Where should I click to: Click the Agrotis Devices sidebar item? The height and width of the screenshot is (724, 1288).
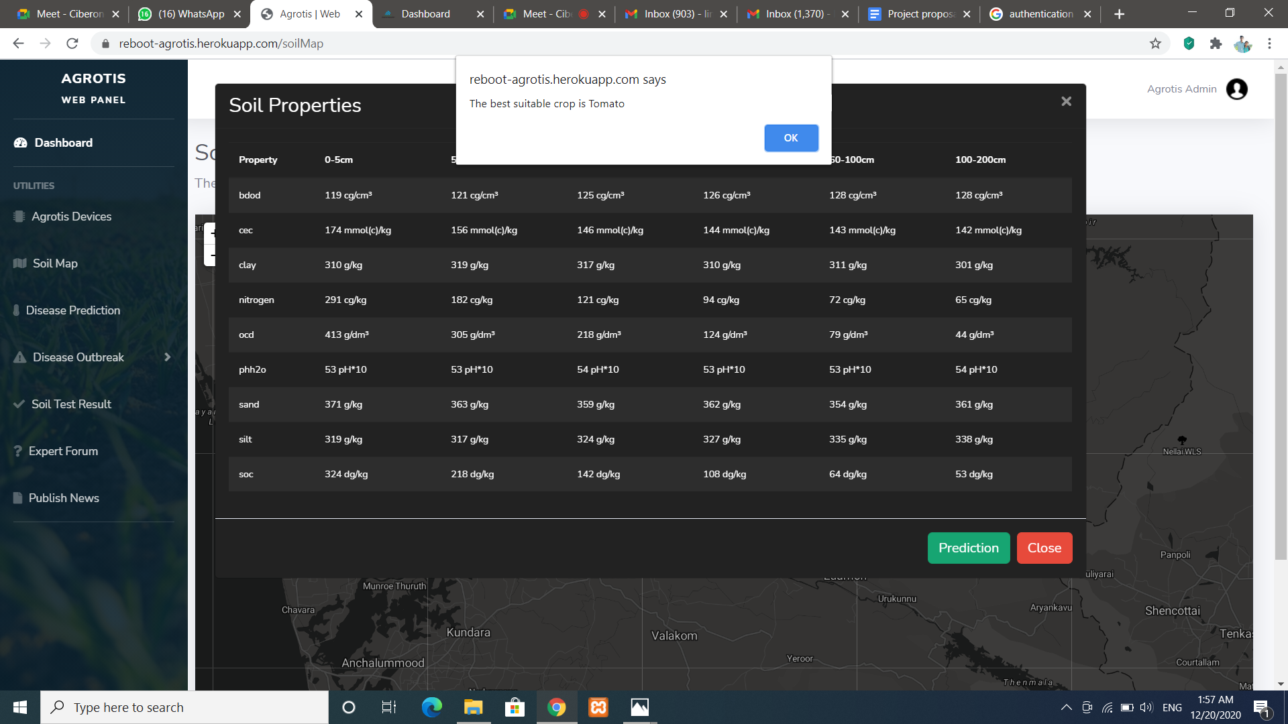pyautogui.click(x=71, y=217)
